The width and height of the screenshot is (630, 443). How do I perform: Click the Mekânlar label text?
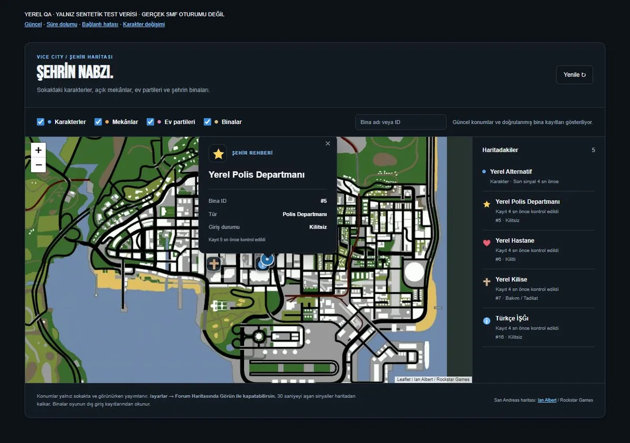125,122
